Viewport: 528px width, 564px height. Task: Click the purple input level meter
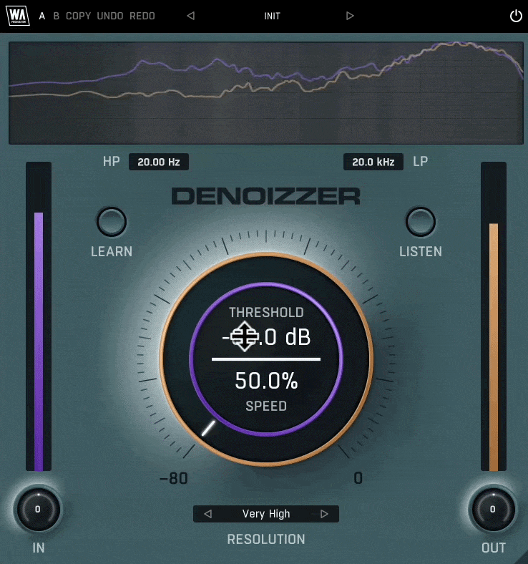tap(39, 316)
